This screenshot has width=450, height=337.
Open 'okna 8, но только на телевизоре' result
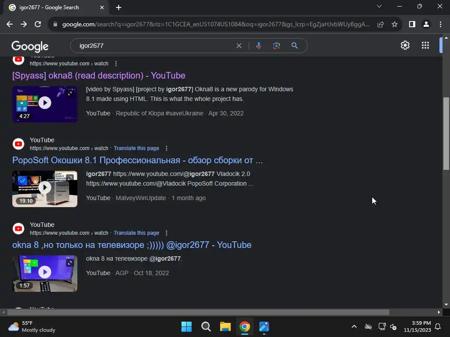pyautogui.click(x=132, y=245)
